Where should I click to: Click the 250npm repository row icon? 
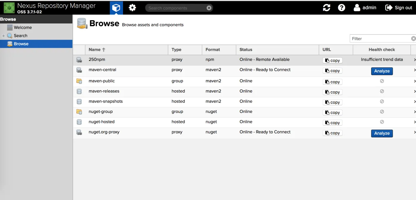(x=79, y=60)
